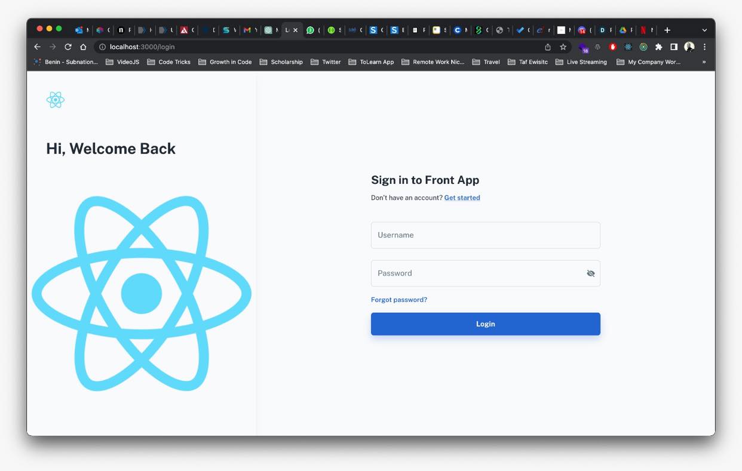Switch to the Outlook tab

81,30
